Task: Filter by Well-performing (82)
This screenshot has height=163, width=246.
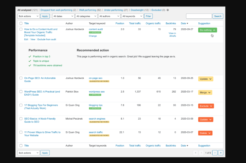Action: click(x=90, y=10)
